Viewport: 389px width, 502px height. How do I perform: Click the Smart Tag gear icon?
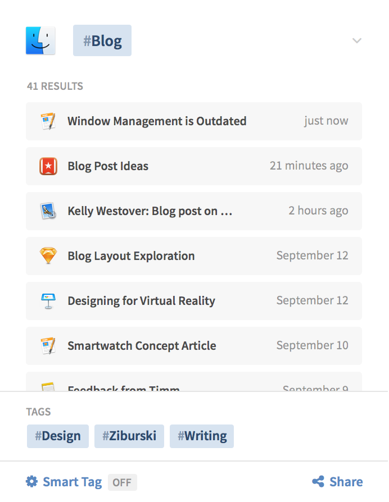tap(31, 481)
